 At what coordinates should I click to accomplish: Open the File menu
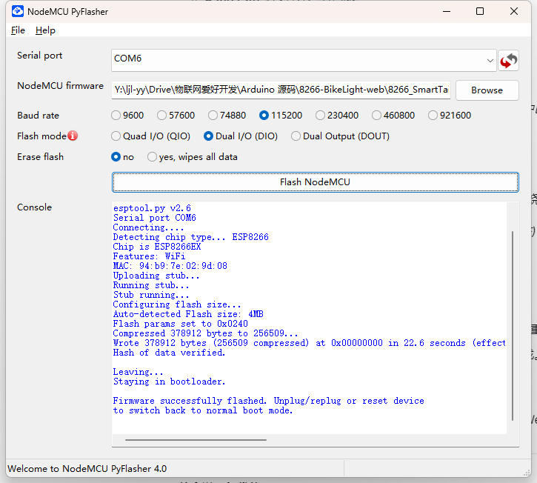pyautogui.click(x=18, y=30)
